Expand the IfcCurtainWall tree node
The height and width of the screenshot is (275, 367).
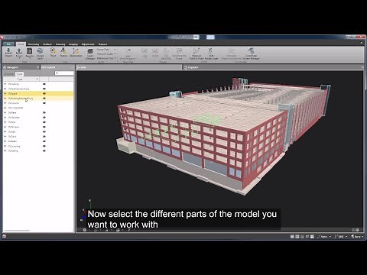(5, 108)
